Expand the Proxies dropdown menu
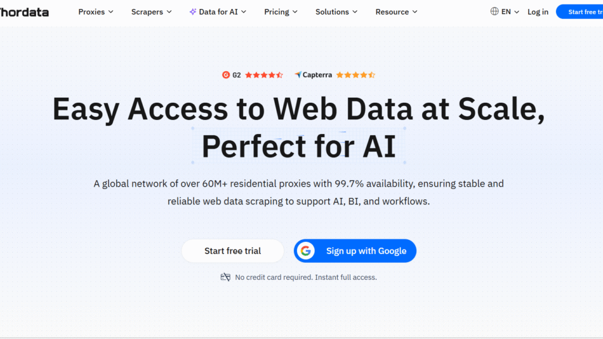Screen dimensions: 603x339 tap(96, 11)
